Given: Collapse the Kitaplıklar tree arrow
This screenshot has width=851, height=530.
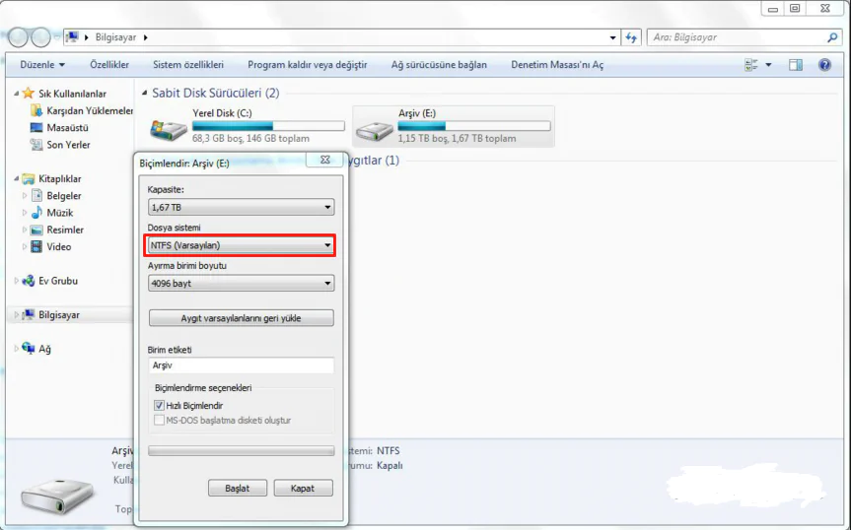Looking at the screenshot, I should tap(16, 179).
